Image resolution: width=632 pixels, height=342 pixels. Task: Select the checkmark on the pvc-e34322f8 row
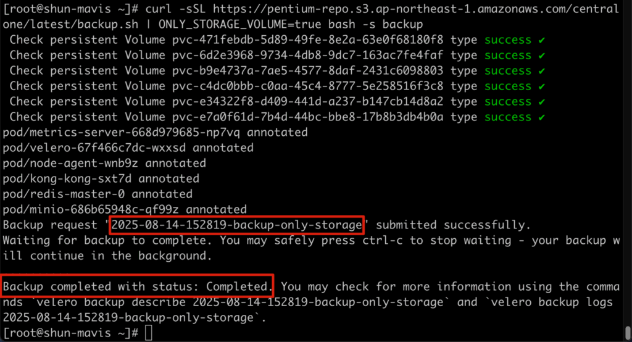(x=541, y=102)
